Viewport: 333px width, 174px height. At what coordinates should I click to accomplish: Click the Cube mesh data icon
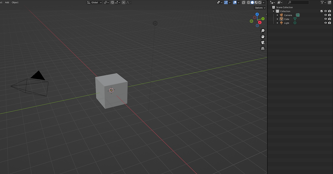point(295,19)
